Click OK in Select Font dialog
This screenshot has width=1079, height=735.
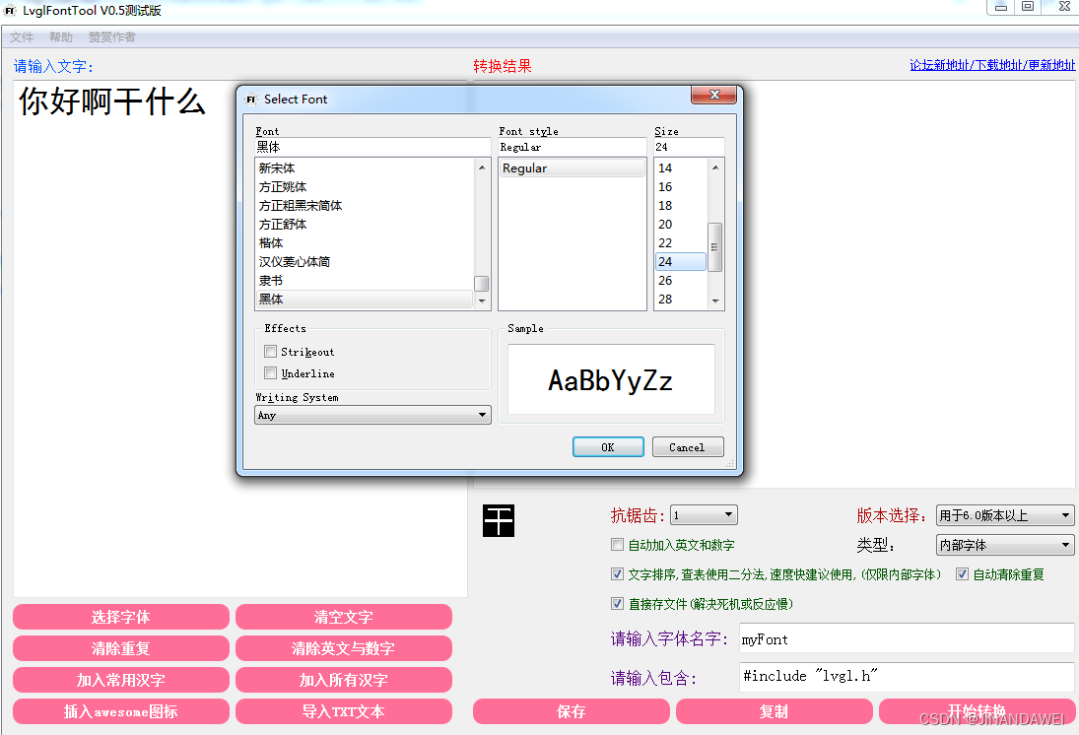[608, 447]
